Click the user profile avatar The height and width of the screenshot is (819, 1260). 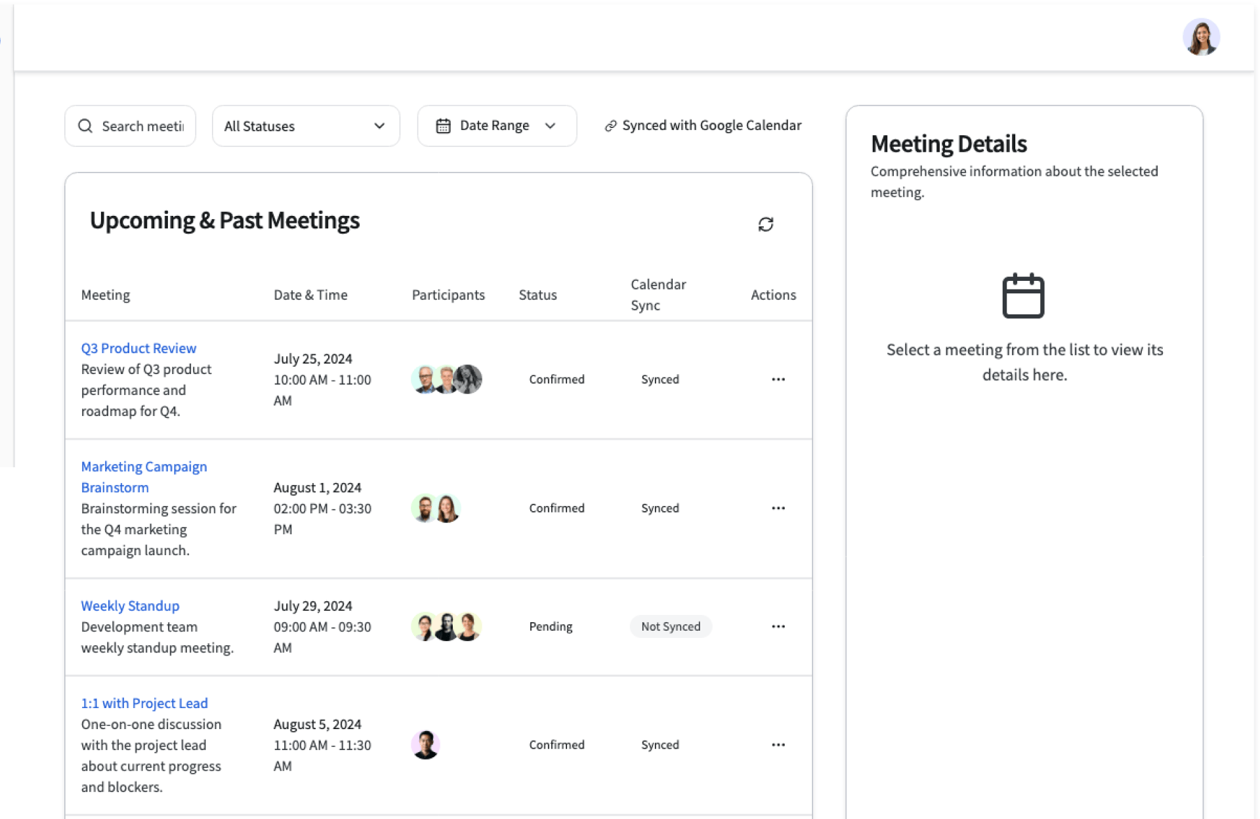[x=1200, y=37]
